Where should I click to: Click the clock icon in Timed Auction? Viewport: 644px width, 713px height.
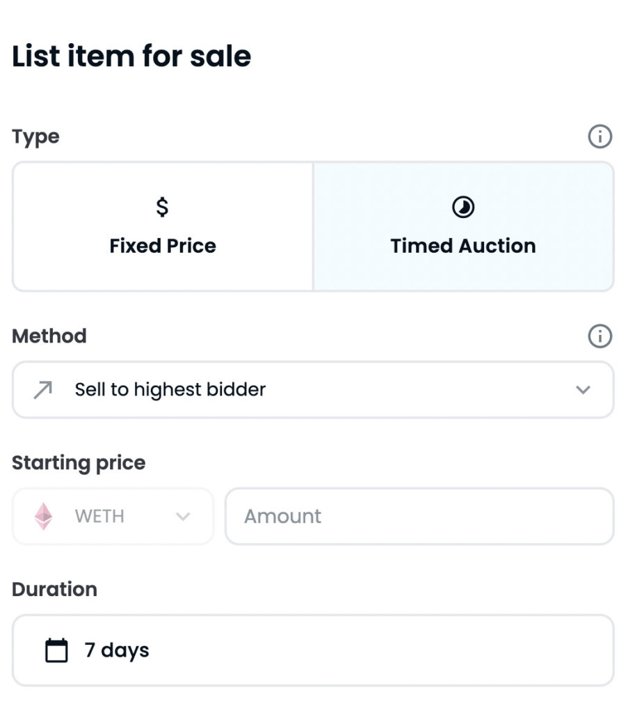(x=463, y=207)
